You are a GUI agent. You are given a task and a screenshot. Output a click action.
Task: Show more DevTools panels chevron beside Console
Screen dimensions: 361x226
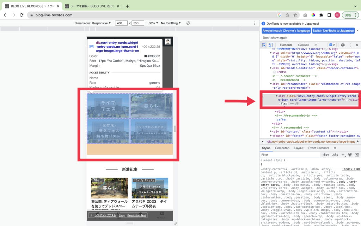click(x=316, y=45)
